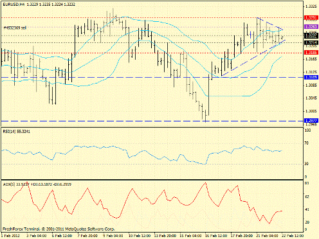Click the 1.3045 price axis label
The height and width of the screenshot is (239, 319).
[x=311, y=98]
